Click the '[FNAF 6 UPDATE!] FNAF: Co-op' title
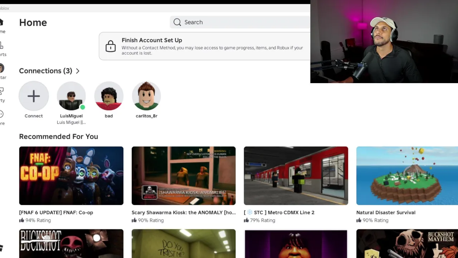Image resolution: width=458 pixels, height=258 pixels. [56, 212]
